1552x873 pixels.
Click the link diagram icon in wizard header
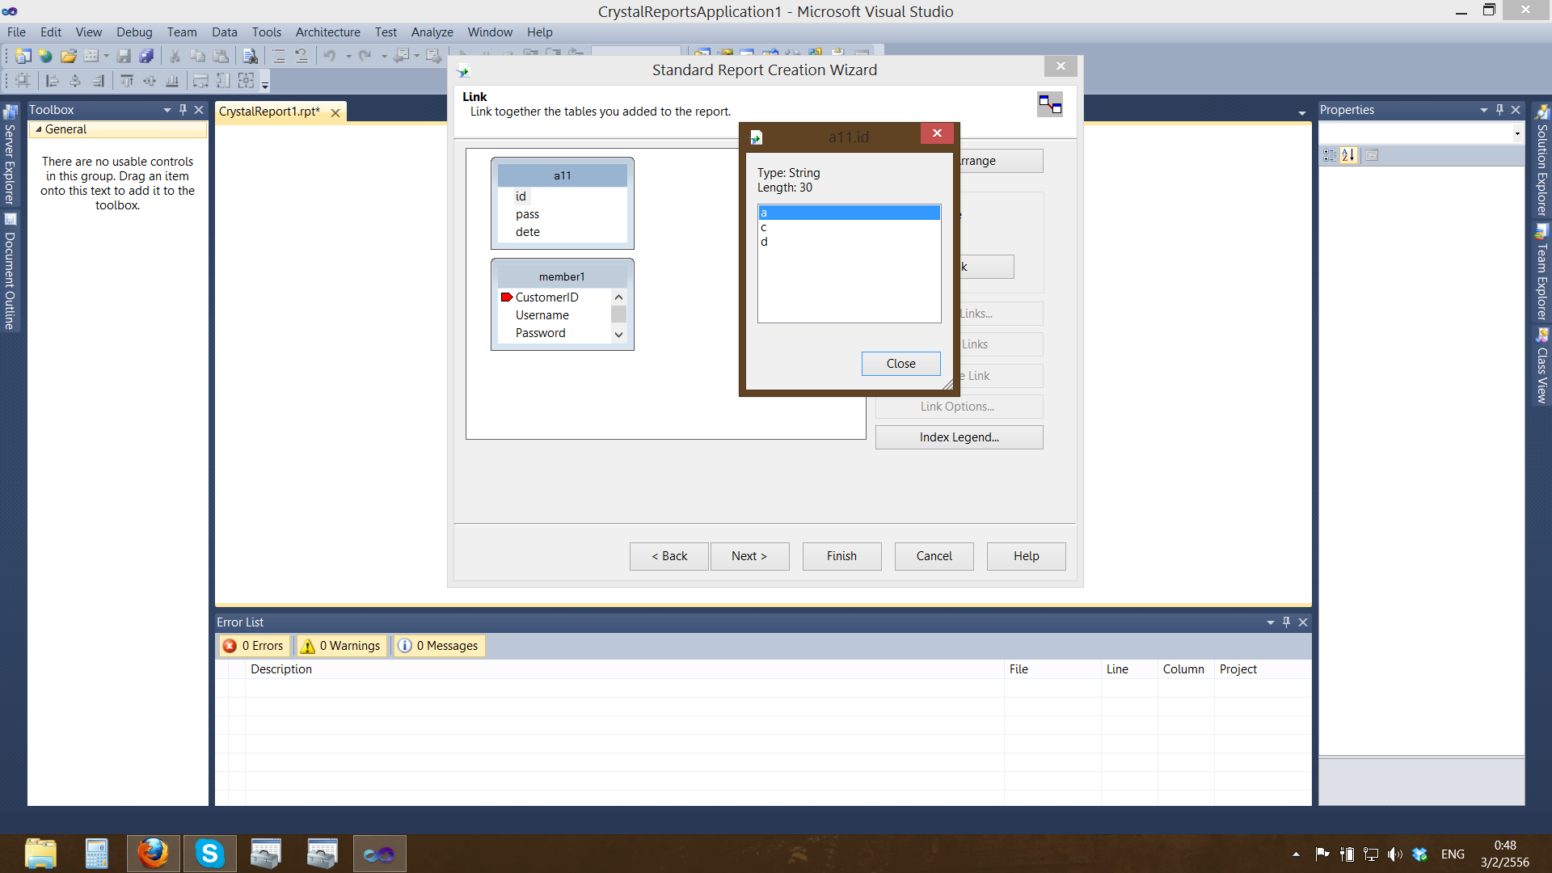(1050, 104)
